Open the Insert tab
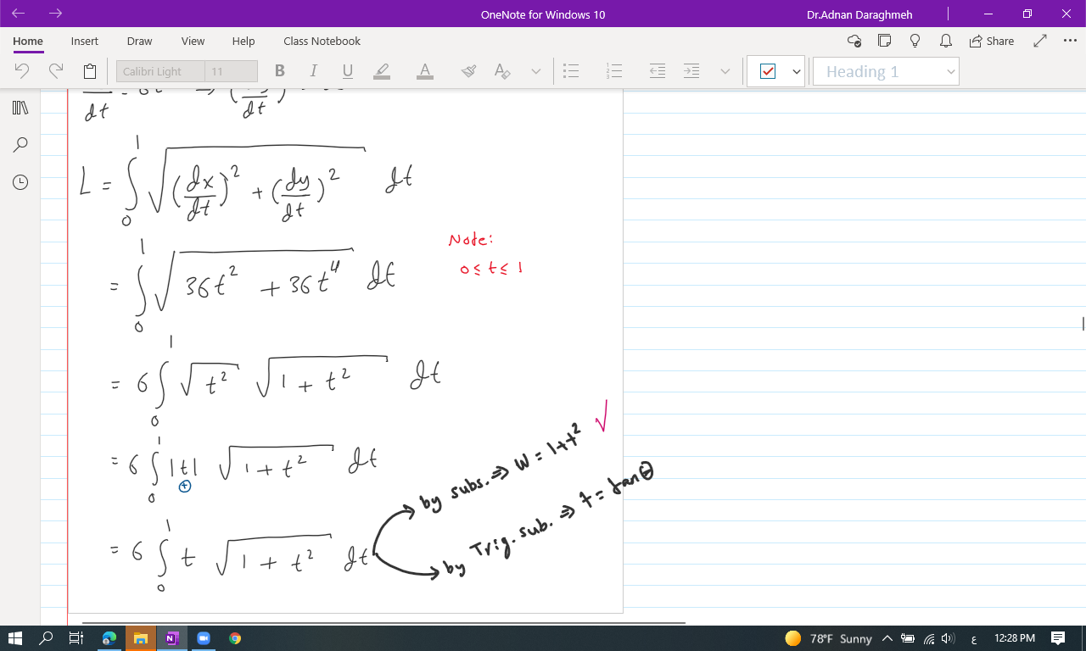This screenshot has width=1086, height=651. pos(84,41)
